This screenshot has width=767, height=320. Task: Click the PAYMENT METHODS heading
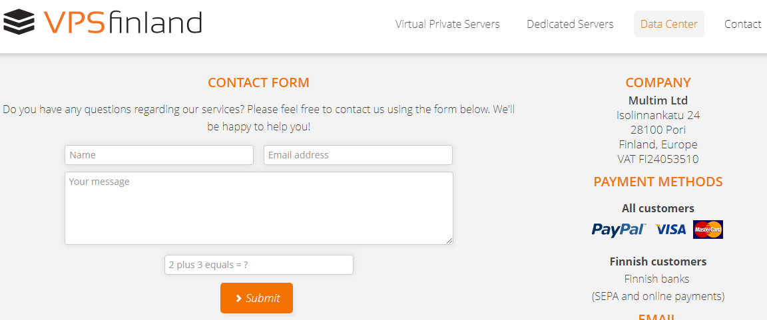pos(658,182)
